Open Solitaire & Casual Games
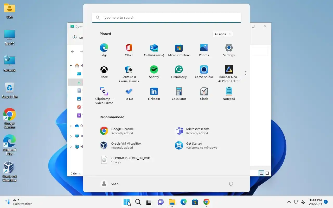The image size is (333, 208). tap(129, 74)
